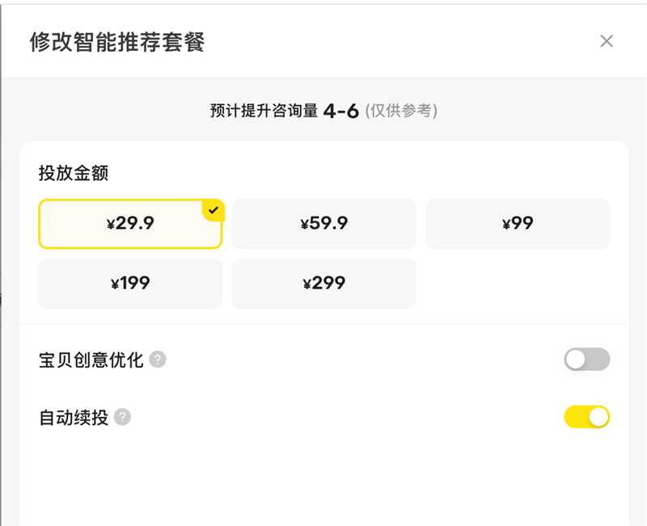Choose the ¥59.9 amount option
The image size is (647, 526).
[x=324, y=224]
